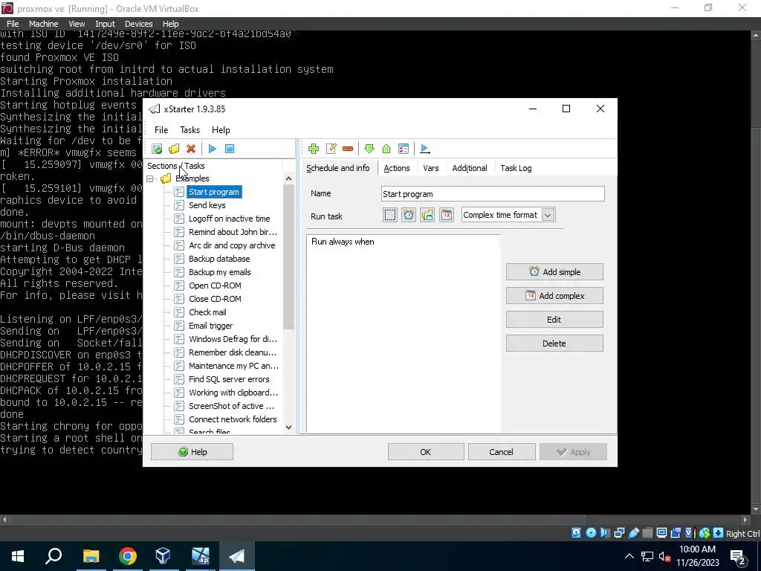This screenshot has width=761, height=571.
Task: Select the alarm clock Run task option
Action: point(409,215)
